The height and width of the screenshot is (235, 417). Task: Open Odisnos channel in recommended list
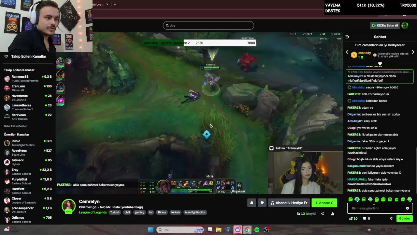click(x=28, y=219)
